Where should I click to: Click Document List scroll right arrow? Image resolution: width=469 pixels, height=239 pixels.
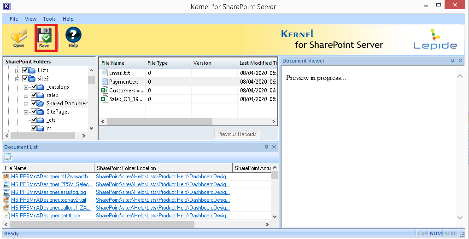(267, 224)
